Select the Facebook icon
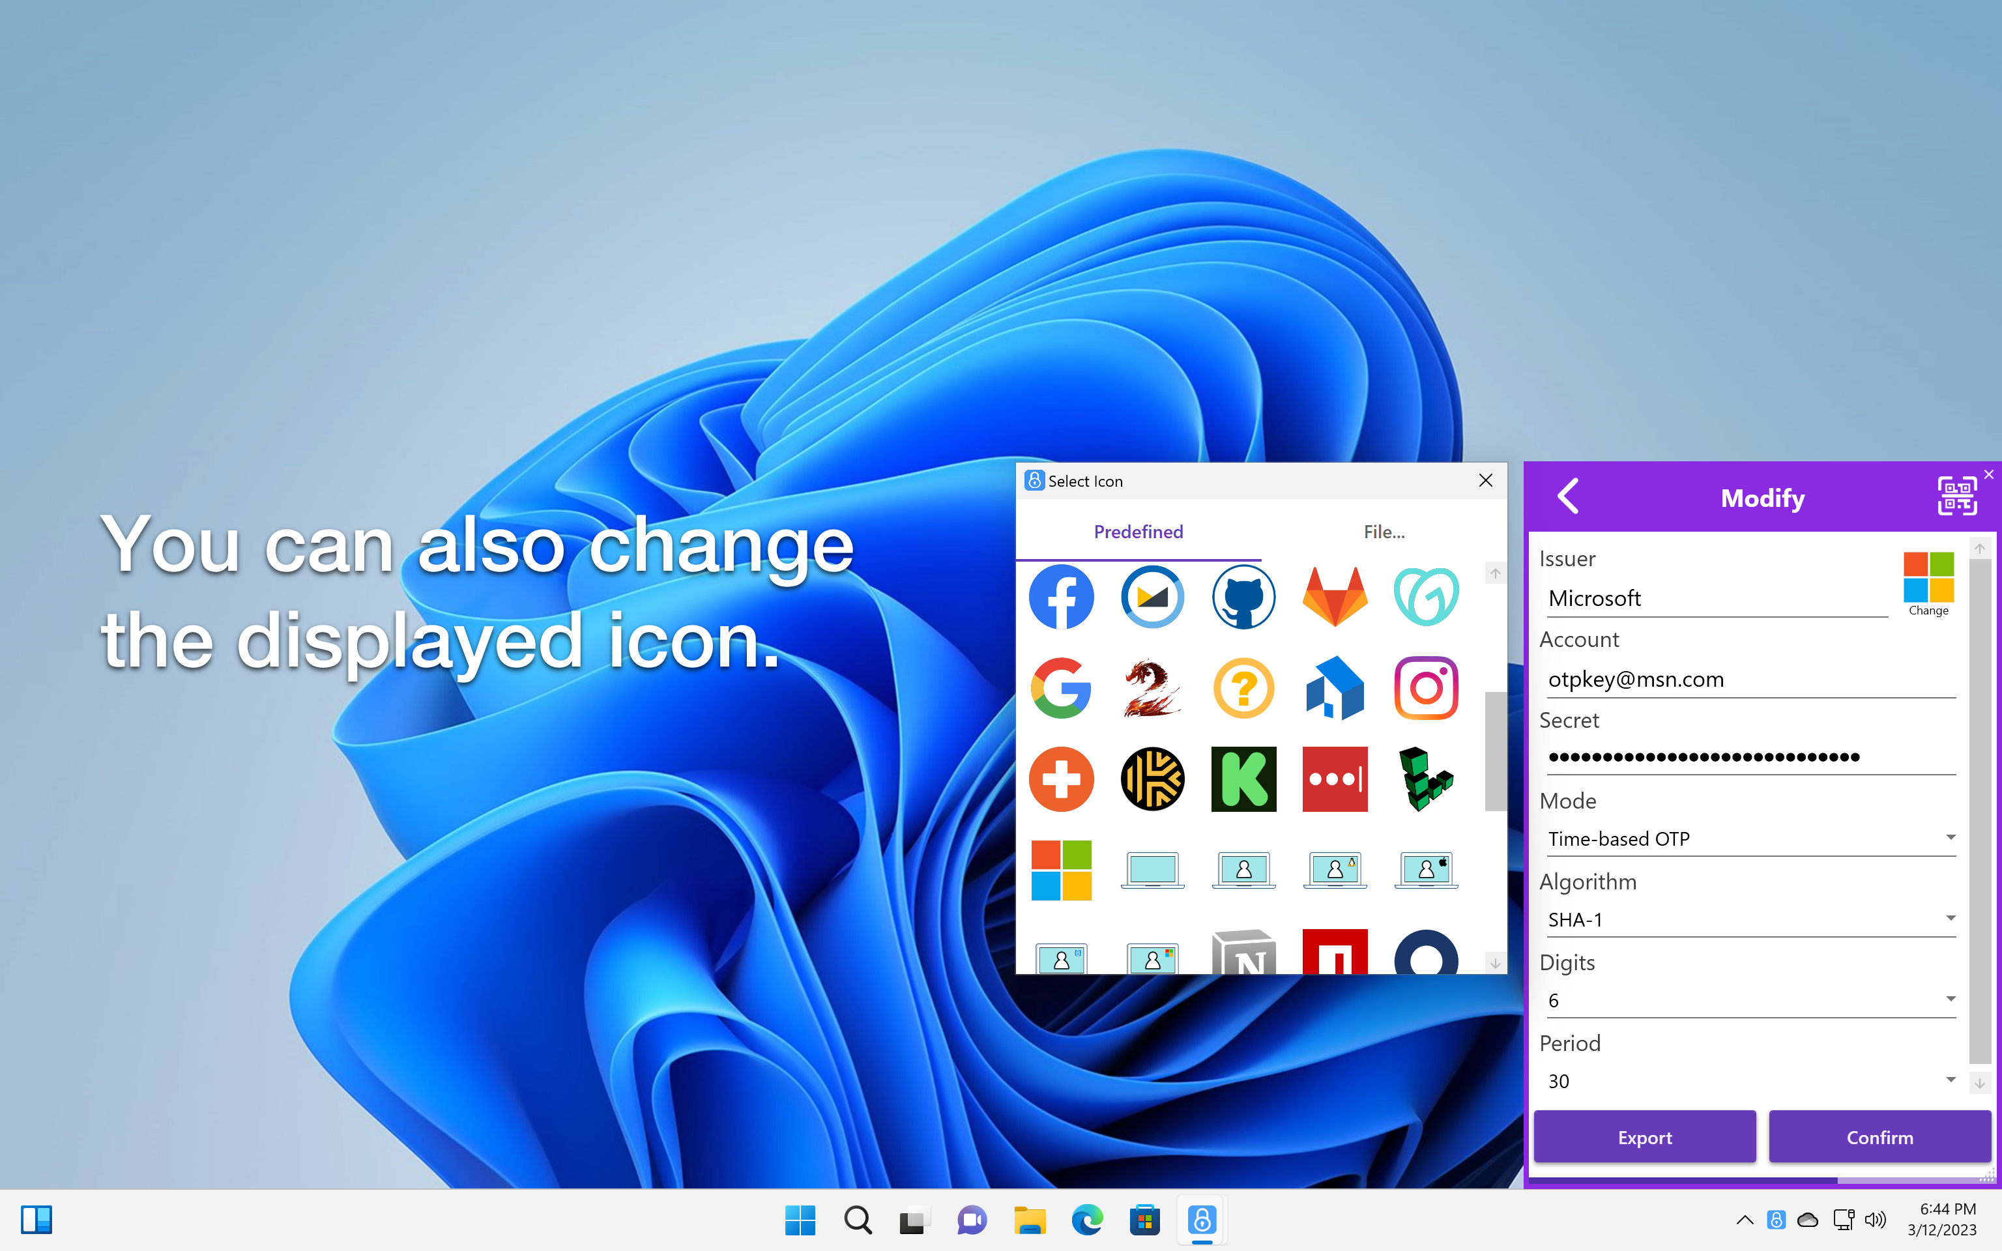This screenshot has height=1251, width=2002. point(1062,597)
